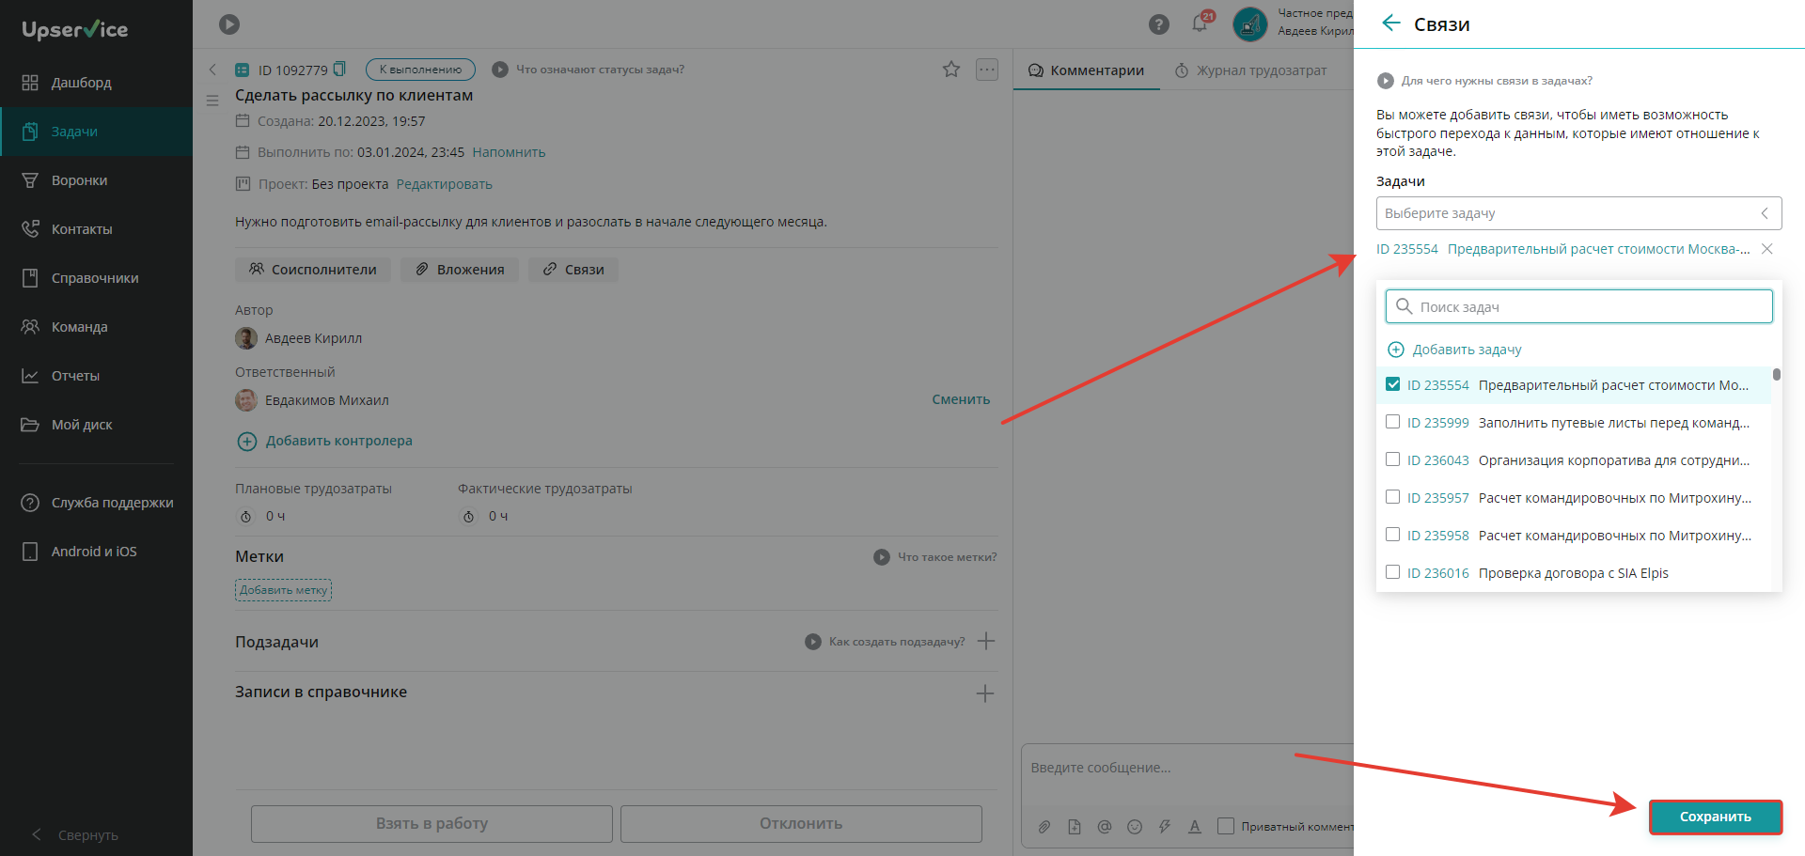
Task: Click Добавить контролера
Action: 324,441
